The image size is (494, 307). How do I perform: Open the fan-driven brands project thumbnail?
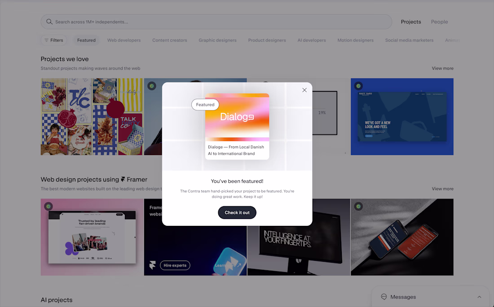(x=92, y=237)
